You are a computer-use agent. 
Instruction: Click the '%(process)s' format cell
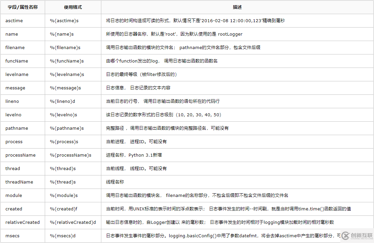coord(73,142)
